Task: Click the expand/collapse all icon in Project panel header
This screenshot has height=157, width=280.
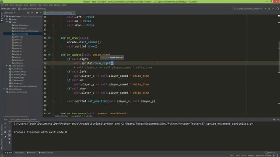Action: point(32,13)
